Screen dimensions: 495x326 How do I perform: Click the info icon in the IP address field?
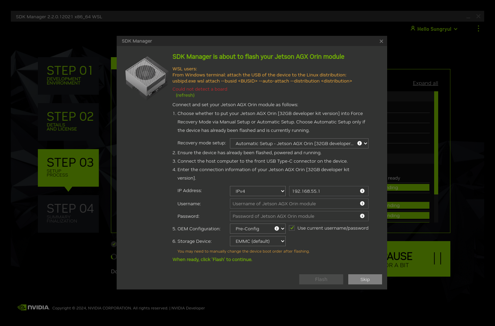pyautogui.click(x=362, y=191)
